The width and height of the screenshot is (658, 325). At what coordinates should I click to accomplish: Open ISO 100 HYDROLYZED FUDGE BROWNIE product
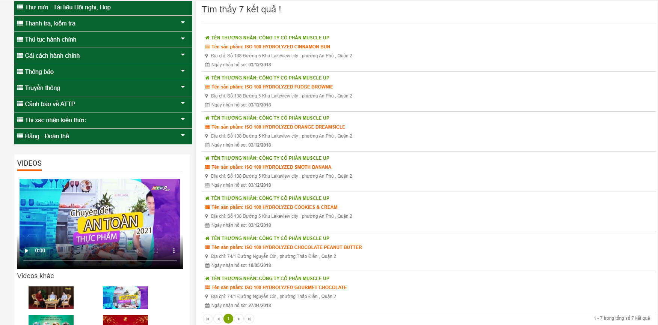tap(272, 87)
